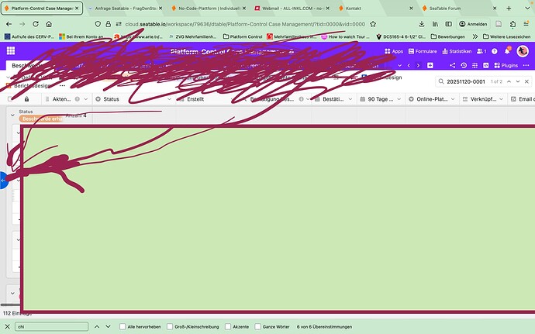This screenshot has width=535, height=334.
Task: Close the SeaTable search box
Action: click(526, 81)
